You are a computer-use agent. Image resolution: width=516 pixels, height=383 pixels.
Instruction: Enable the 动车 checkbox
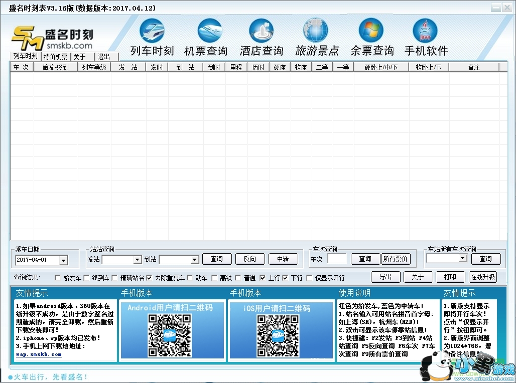190,278
